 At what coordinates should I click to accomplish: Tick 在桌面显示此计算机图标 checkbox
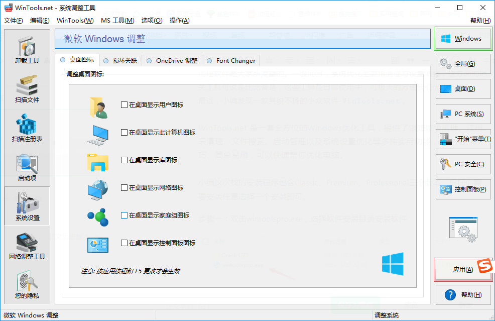[124, 133]
